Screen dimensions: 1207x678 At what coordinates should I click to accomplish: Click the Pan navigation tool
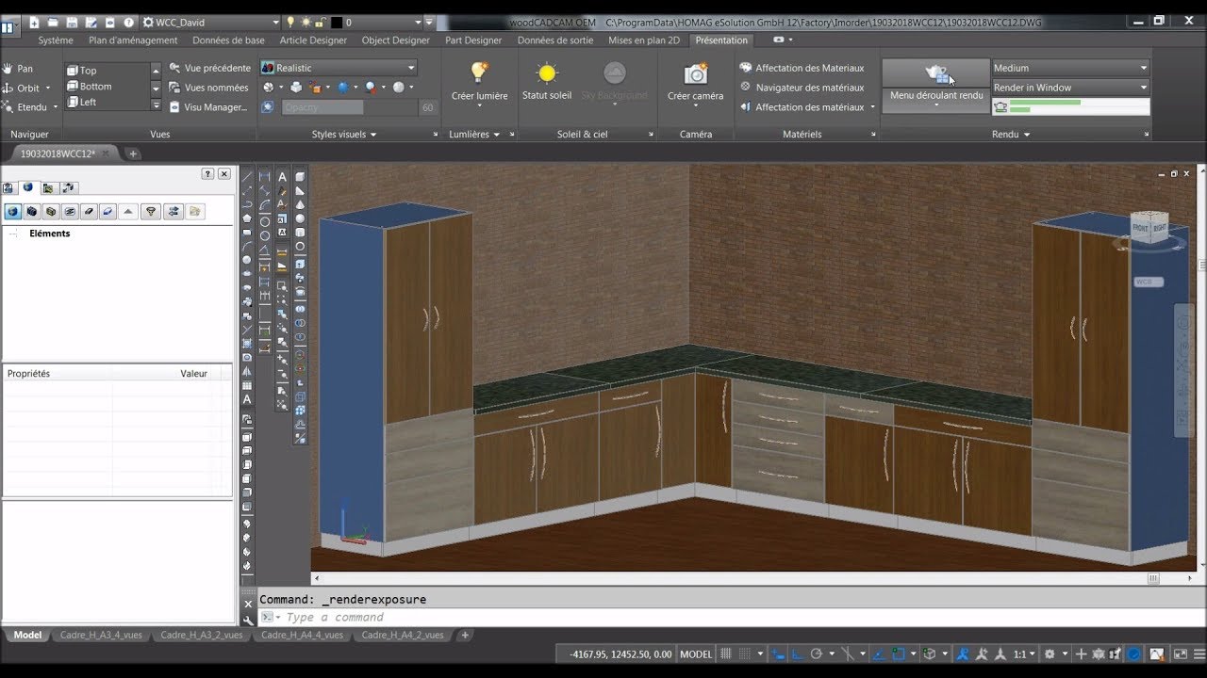pyautogui.click(x=18, y=69)
